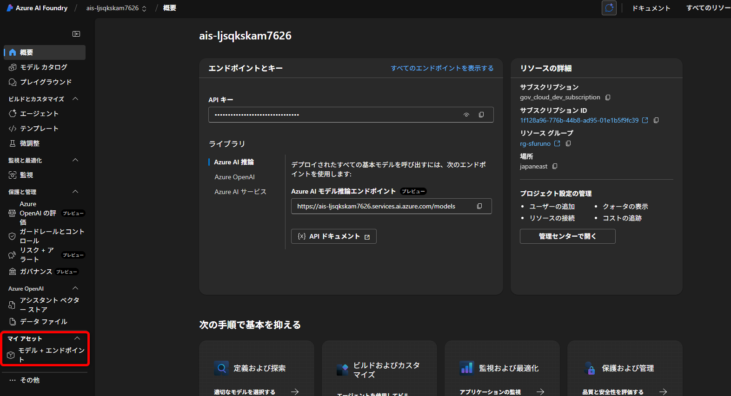The width and height of the screenshot is (731, 396).
Task: Open the 定義および探索 card
Action: tap(257, 368)
